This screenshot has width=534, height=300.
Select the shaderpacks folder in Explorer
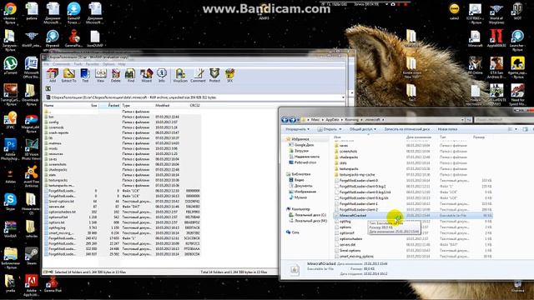click(x=349, y=157)
